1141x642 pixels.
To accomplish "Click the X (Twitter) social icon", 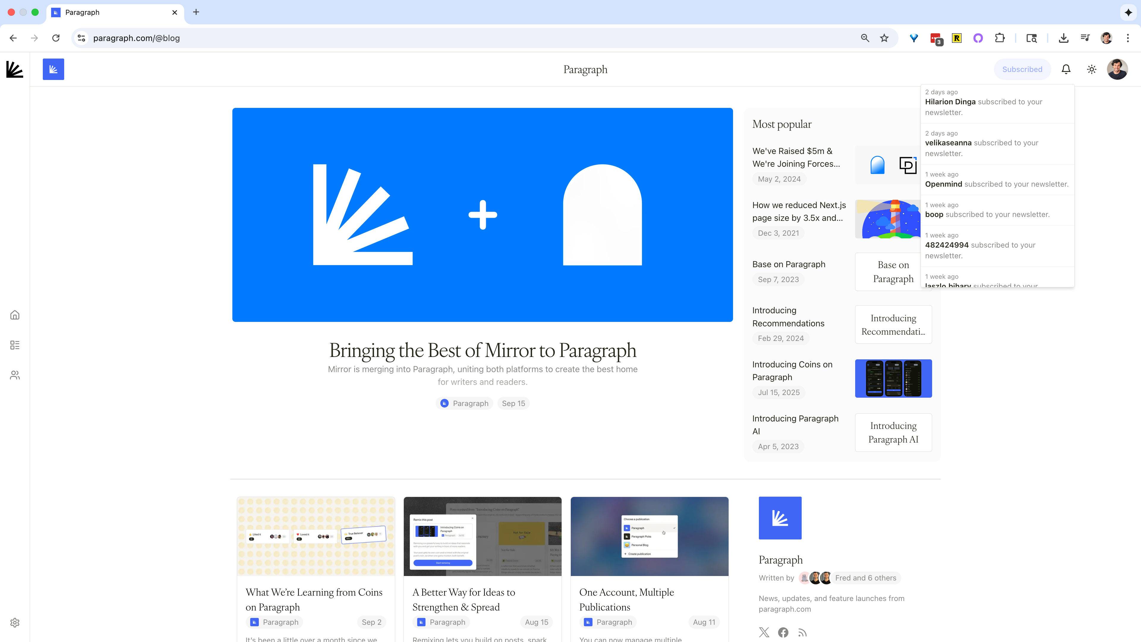I will pyautogui.click(x=764, y=632).
